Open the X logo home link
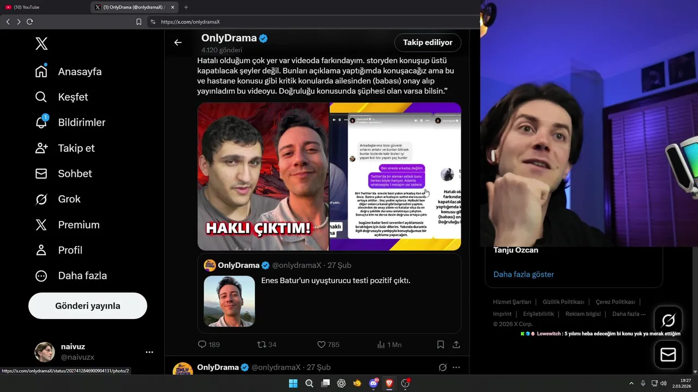The width and height of the screenshot is (698, 392). [x=41, y=44]
